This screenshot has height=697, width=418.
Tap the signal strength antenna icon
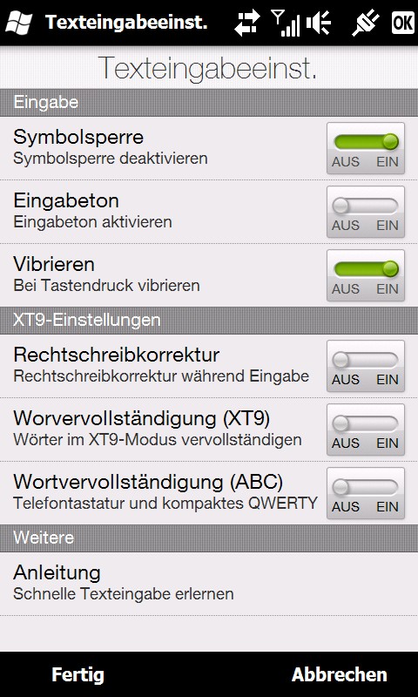285,23
